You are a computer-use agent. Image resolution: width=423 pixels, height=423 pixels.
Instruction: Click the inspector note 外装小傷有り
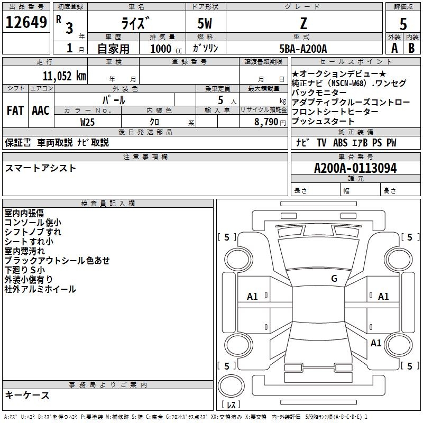click(29, 280)
